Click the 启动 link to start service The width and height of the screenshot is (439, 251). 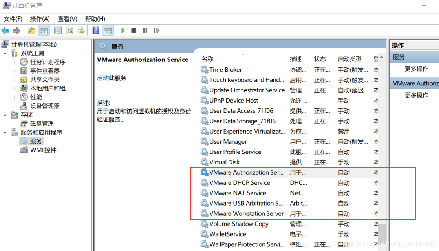(x=103, y=78)
